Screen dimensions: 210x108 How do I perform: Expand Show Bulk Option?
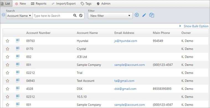[x=194, y=26]
